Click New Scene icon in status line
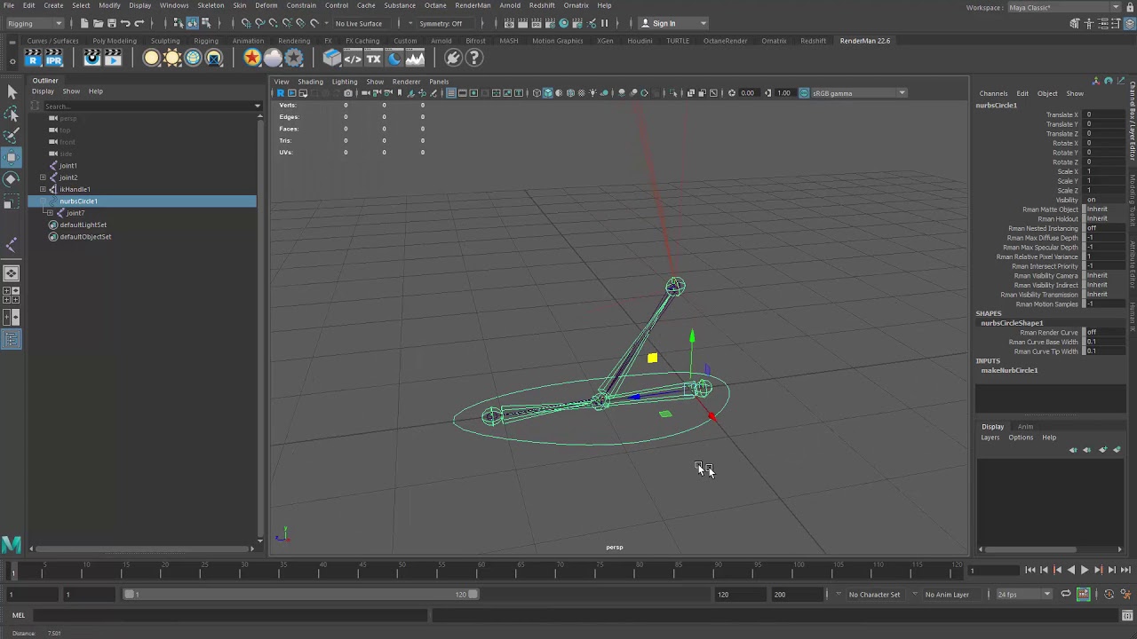Viewport: 1137px width, 639px height. 84,23
